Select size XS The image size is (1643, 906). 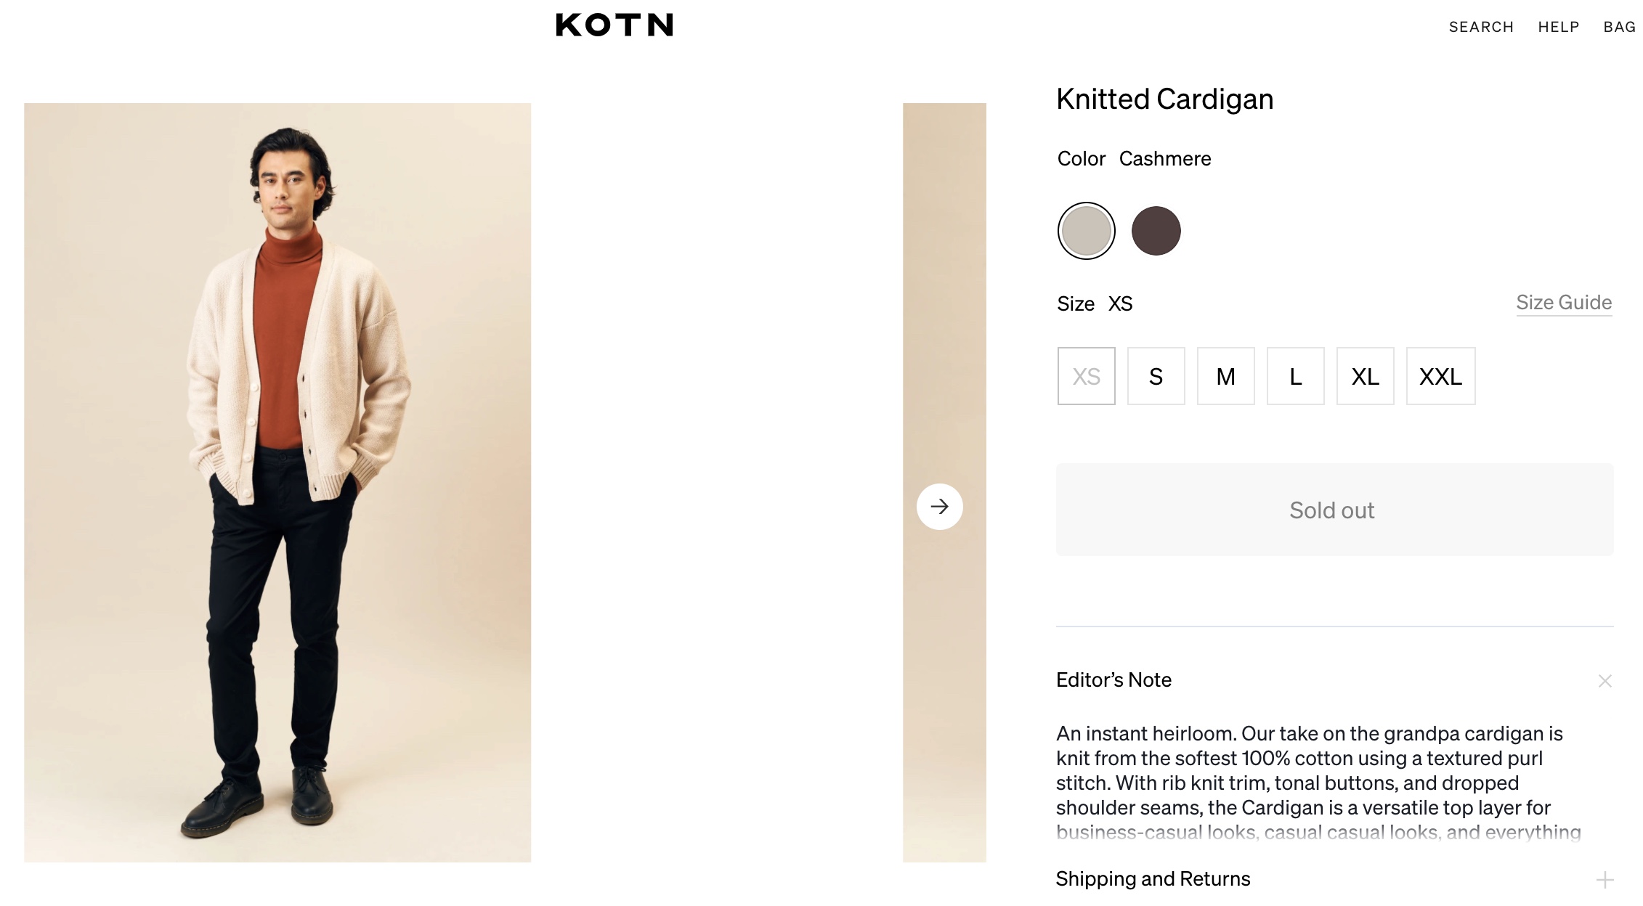[1086, 376]
